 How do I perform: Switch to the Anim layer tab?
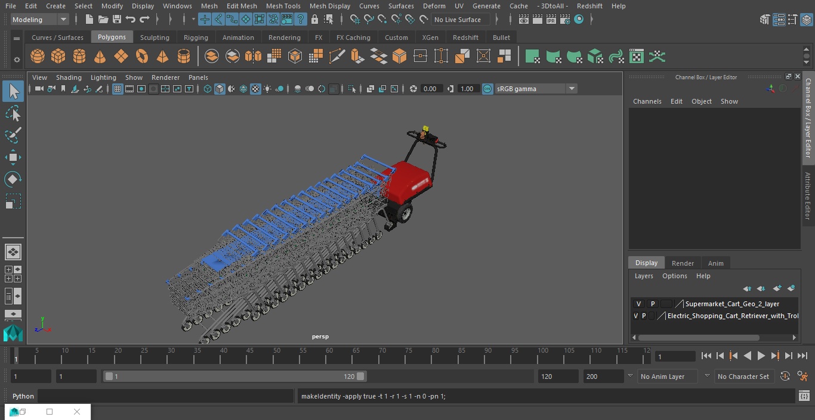coord(715,263)
